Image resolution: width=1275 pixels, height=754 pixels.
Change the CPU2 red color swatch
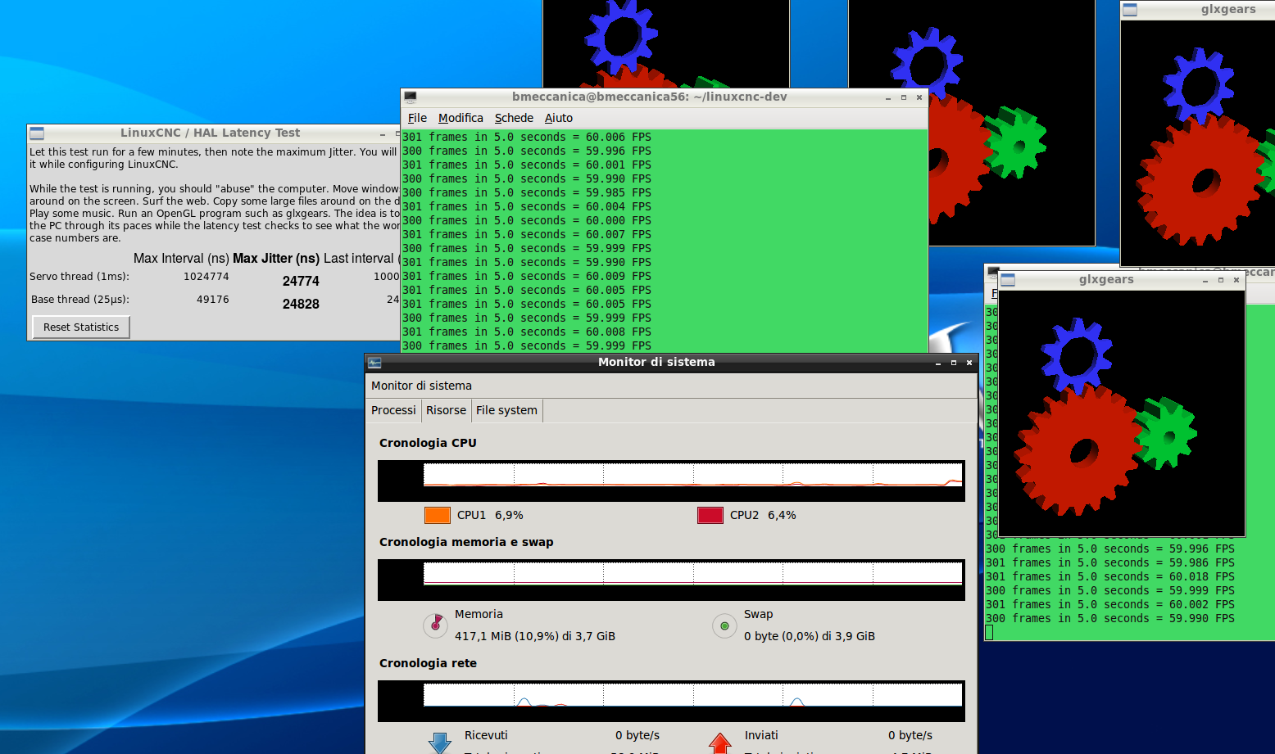710,515
